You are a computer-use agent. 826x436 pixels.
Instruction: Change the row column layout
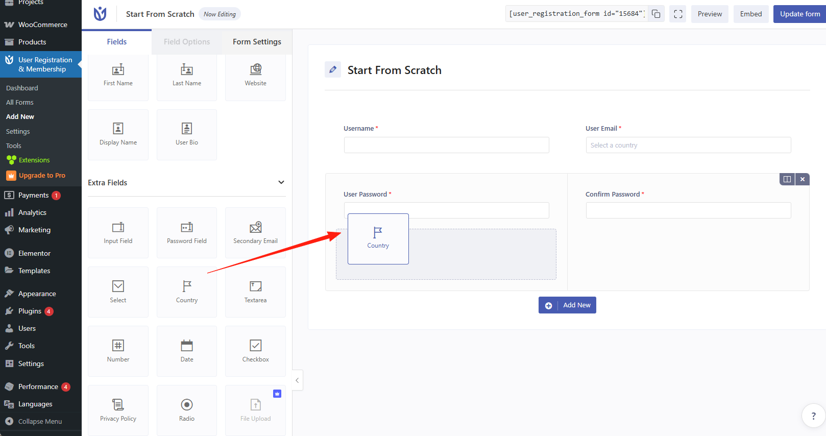click(787, 179)
